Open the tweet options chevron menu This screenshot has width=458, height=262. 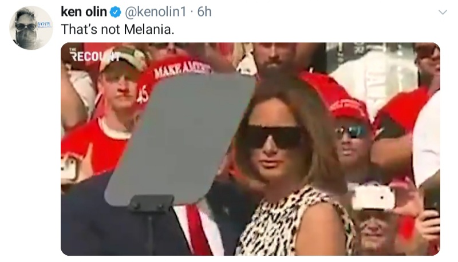(443, 12)
